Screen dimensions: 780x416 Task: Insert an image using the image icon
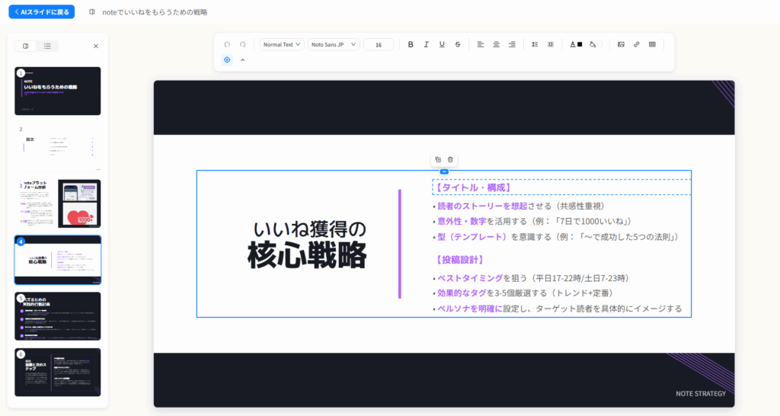[x=621, y=44]
